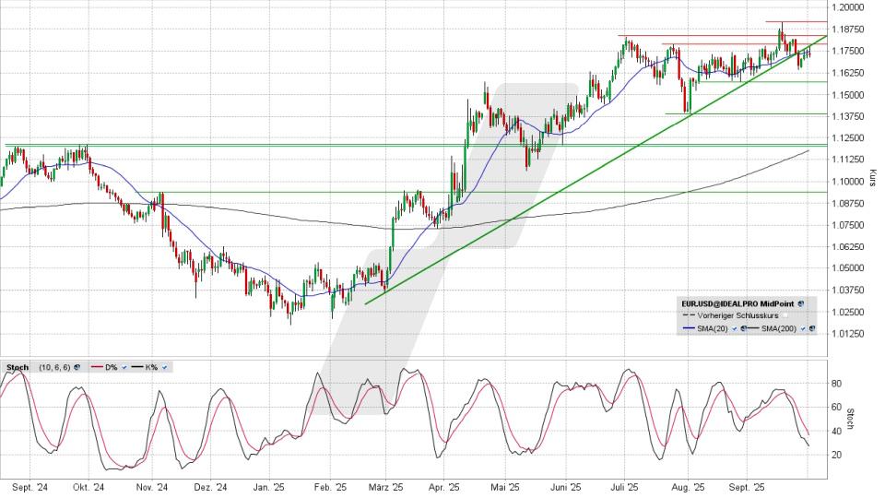Select the Jan. '25 date axis label

[267, 487]
